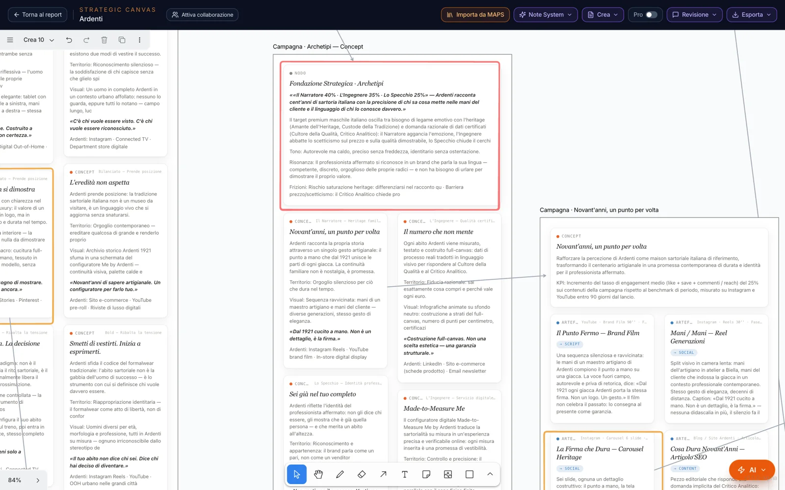Screen dimensions: 785x490
Task: Insert an image with image tool
Action: 448,474
